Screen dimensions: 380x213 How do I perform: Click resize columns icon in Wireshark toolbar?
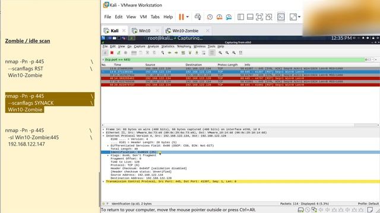[240, 53]
